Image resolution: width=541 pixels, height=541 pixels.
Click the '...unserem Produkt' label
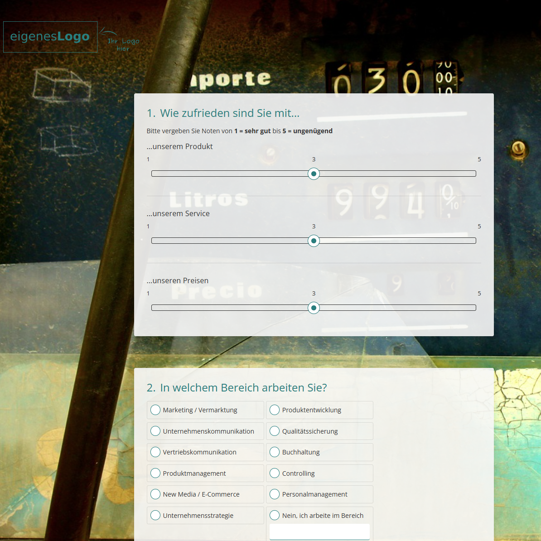point(179,146)
